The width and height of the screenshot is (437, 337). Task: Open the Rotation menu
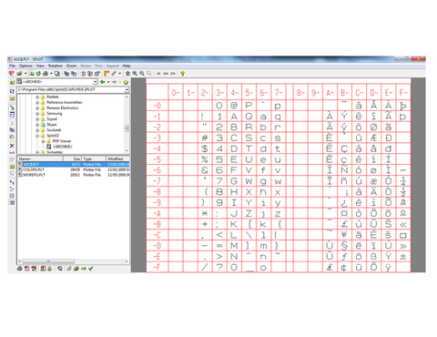pyautogui.click(x=56, y=66)
